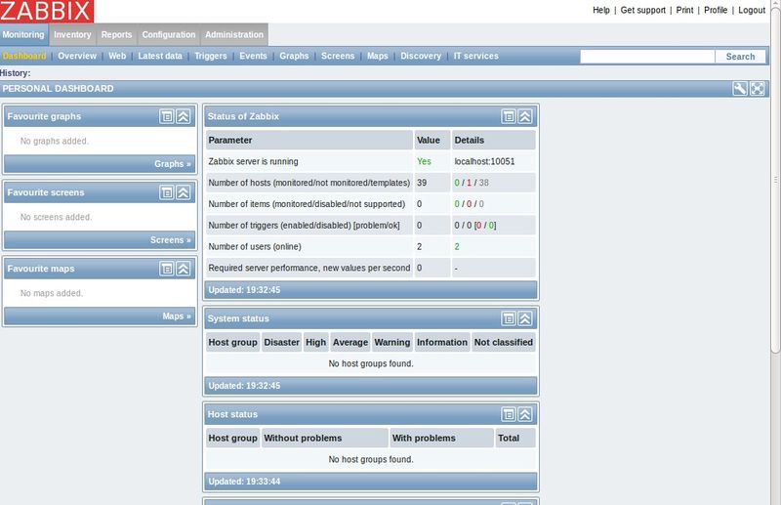The image size is (781, 505).
Task: Open the Screens submenu item
Action: pos(338,56)
